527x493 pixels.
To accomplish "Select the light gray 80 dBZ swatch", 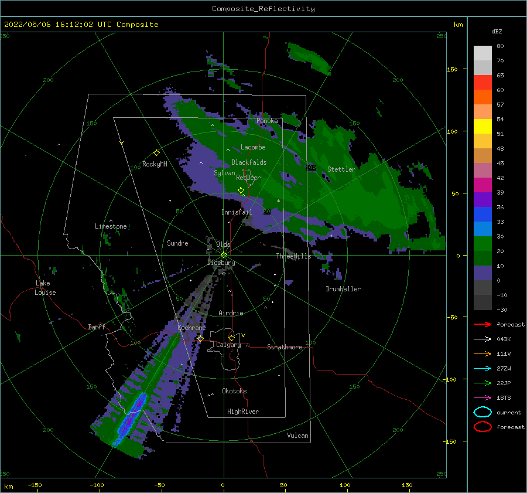I will pyautogui.click(x=482, y=53).
